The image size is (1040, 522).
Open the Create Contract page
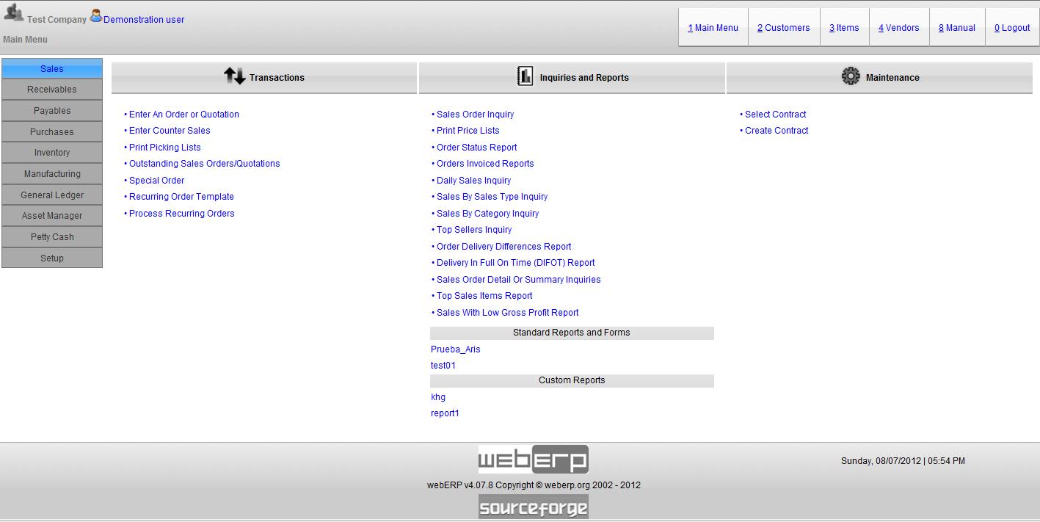pos(777,130)
